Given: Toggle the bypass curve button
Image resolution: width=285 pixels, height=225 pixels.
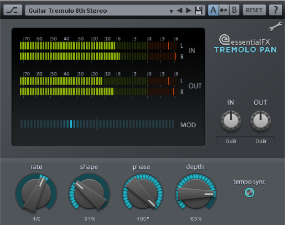Looking at the screenshot, I should pos(13,10).
